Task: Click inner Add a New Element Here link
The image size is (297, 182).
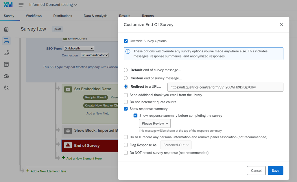Action: (x=84, y=159)
